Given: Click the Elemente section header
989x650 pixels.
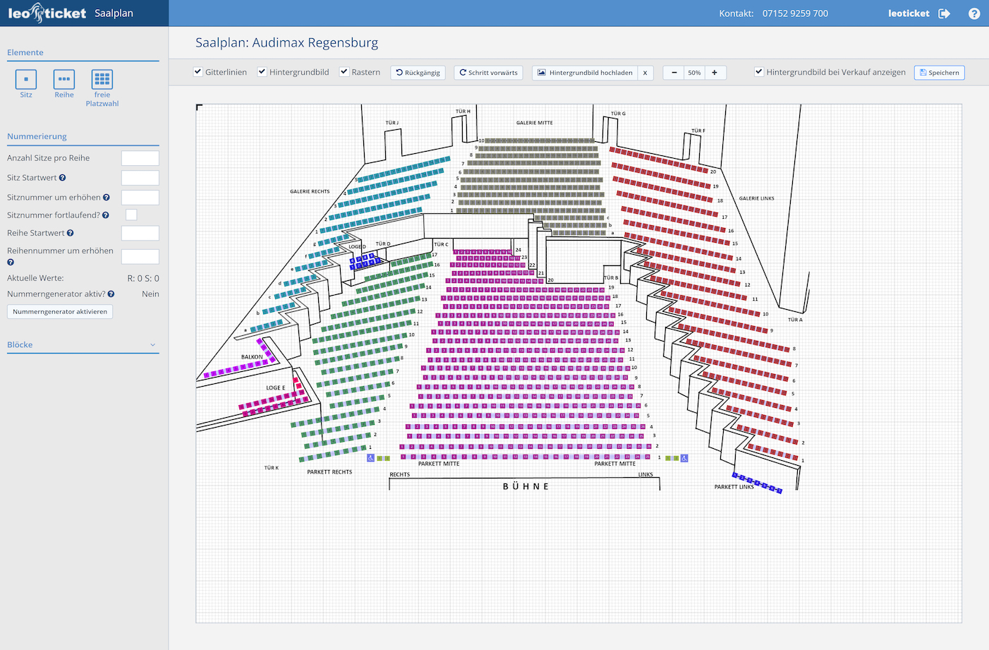Looking at the screenshot, I should [25, 52].
